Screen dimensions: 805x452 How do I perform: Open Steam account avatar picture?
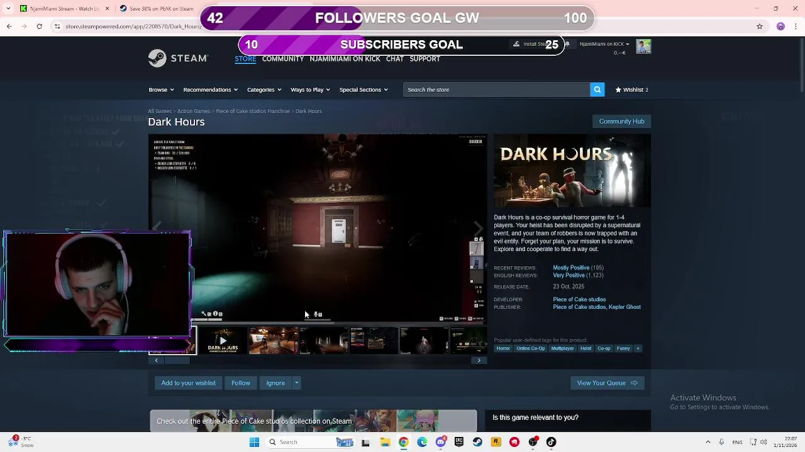tap(643, 46)
